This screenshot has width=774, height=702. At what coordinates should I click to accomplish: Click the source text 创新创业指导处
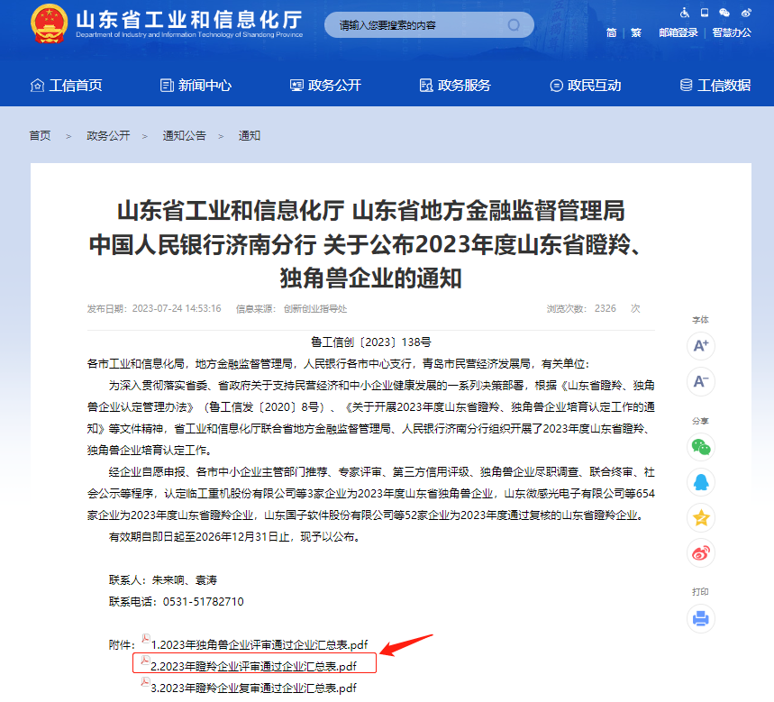click(315, 309)
